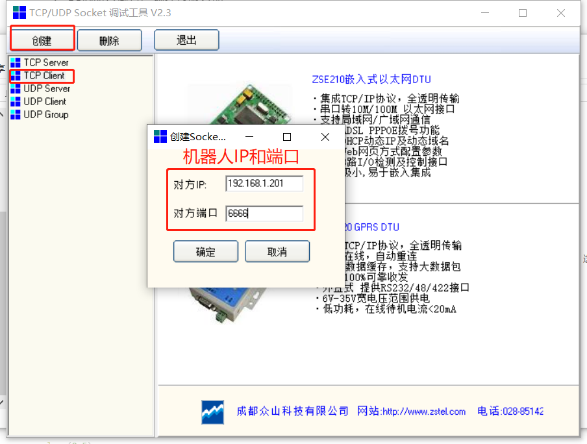
Task: Click the 退出 (Exit) button
Action: (186, 40)
